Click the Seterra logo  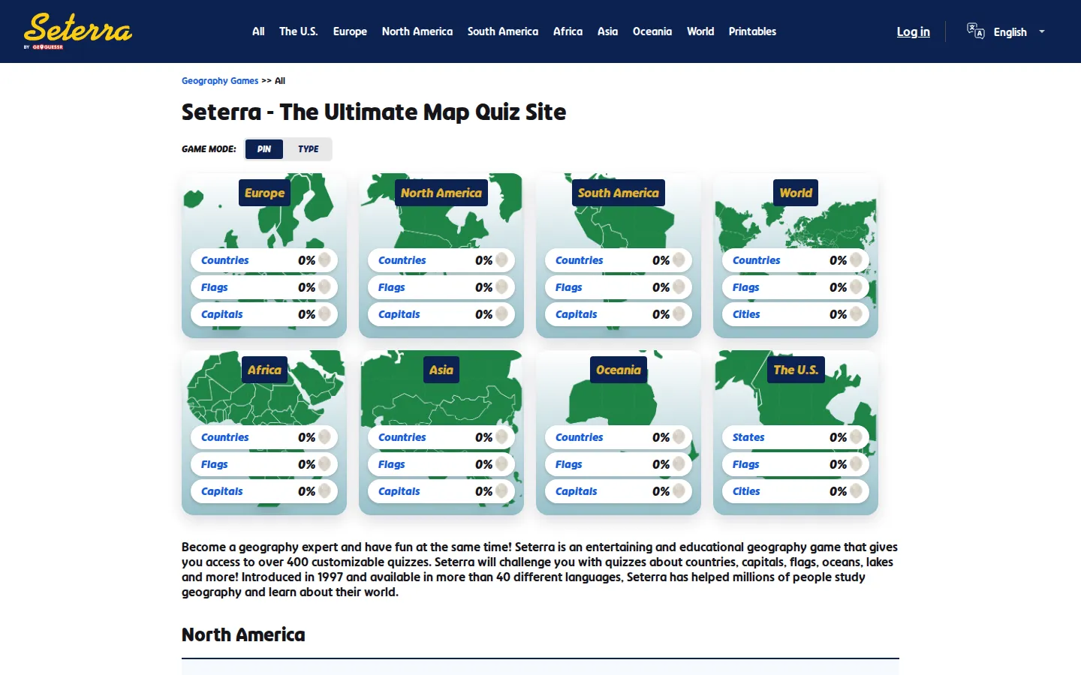point(78,31)
